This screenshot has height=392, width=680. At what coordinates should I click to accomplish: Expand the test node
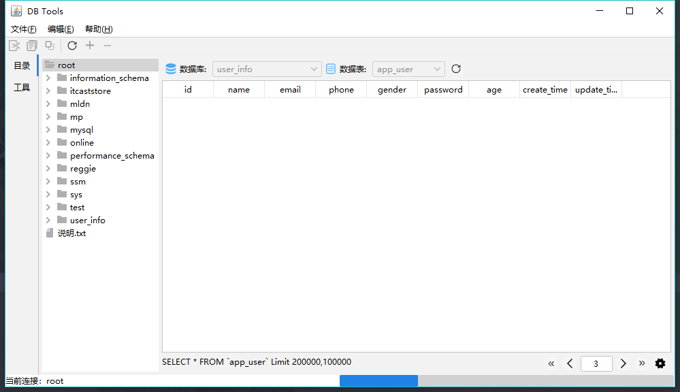coord(48,208)
